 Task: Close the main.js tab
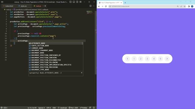click(45, 6)
